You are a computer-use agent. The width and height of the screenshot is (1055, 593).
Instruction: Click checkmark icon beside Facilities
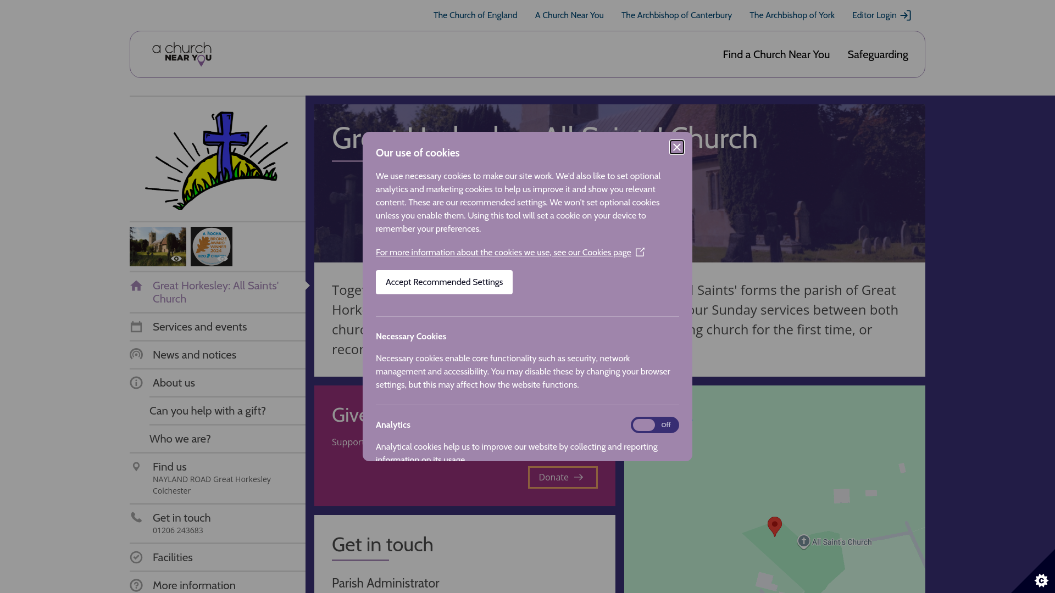[x=136, y=558]
